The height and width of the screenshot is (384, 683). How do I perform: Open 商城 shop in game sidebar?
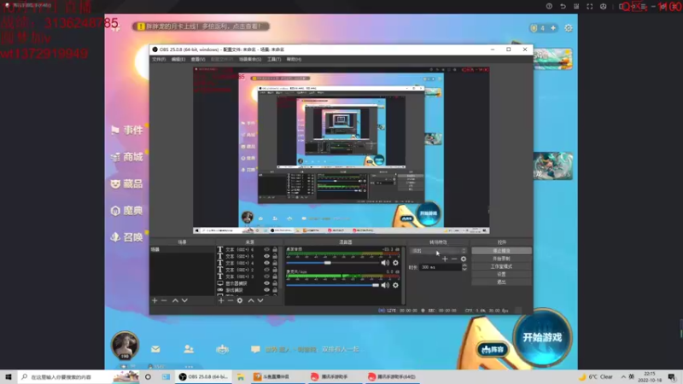126,157
